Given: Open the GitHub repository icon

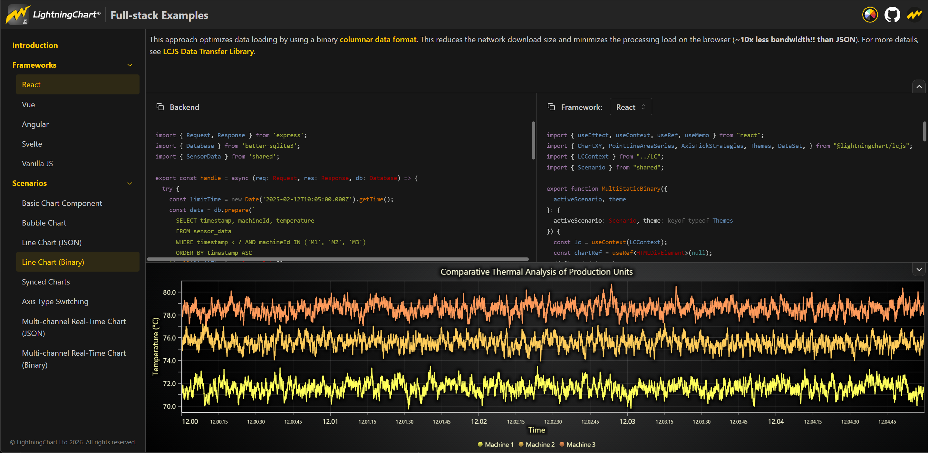Looking at the screenshot, I should [892, 15].
